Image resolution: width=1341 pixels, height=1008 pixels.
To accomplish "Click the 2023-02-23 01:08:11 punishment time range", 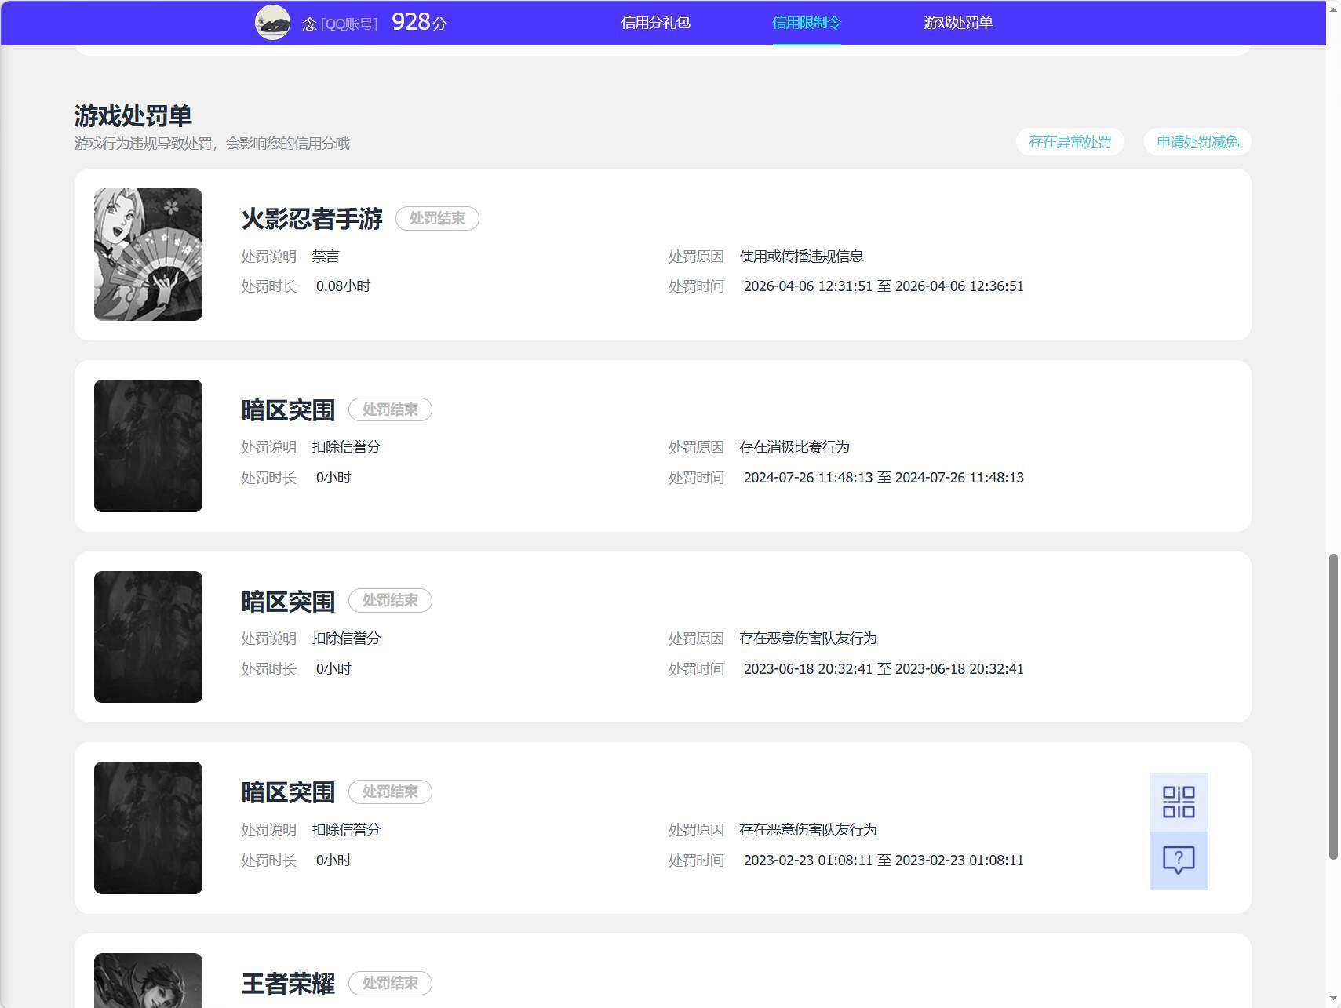I will click(884, 861).
